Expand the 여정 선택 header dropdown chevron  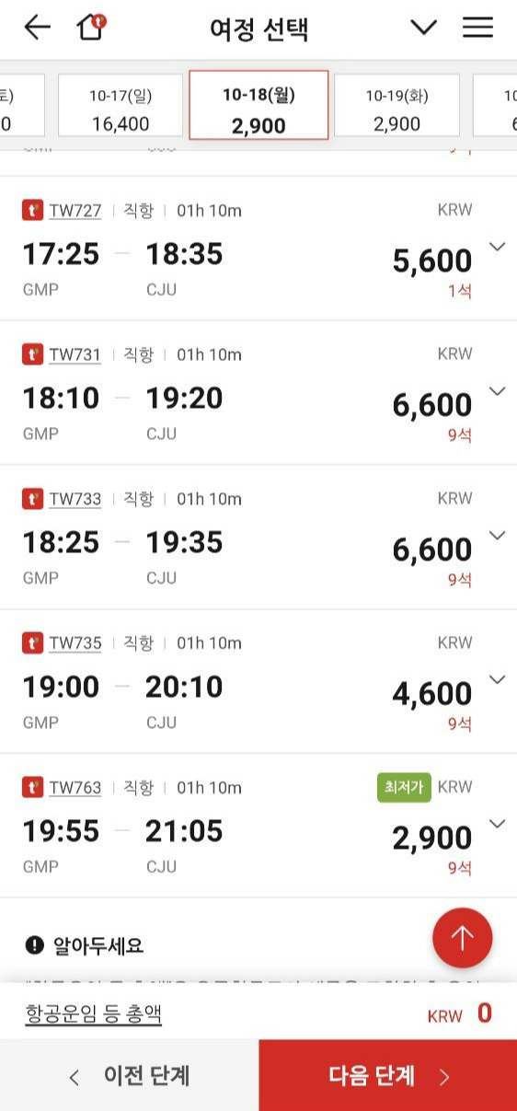[423, 28]
